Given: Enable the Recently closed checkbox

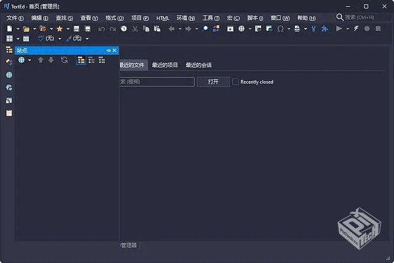Looking at the screenshot, I should tap(235, 82).
